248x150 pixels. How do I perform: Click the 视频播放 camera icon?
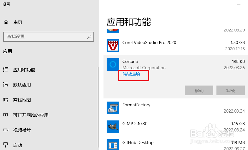(6, 130)
